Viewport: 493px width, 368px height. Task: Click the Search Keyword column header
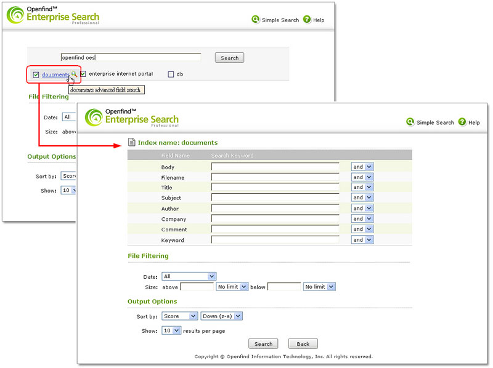[x=232, y=156]
